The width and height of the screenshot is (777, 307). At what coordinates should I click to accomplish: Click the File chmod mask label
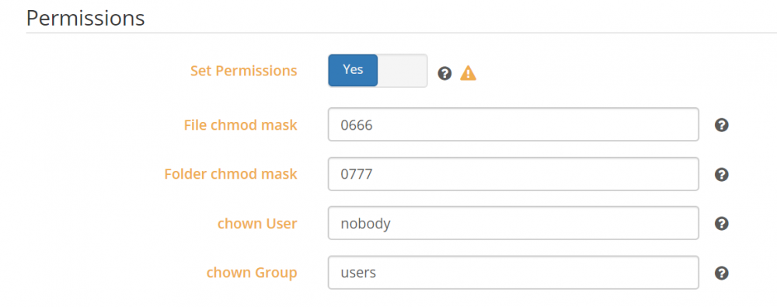(240, 125)
